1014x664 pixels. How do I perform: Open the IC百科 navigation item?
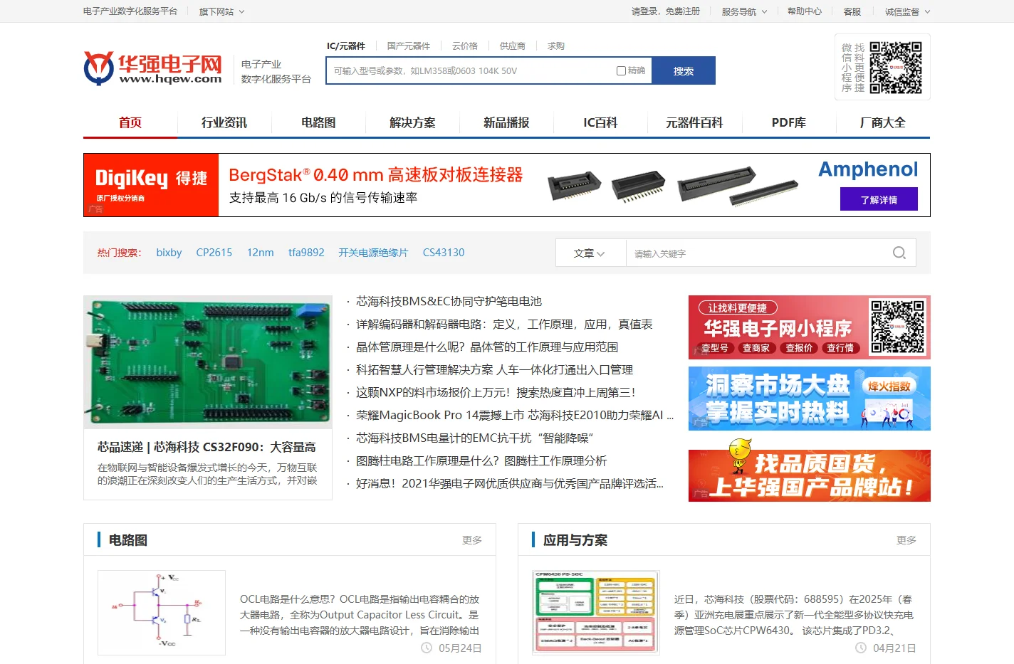[x=600, y=122]
